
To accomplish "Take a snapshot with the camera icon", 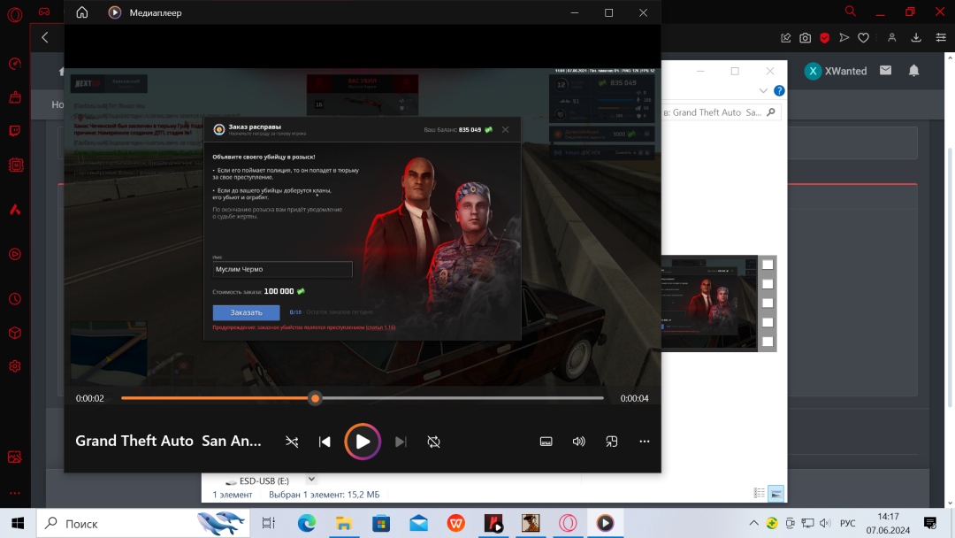I will (x=806, y=38).
